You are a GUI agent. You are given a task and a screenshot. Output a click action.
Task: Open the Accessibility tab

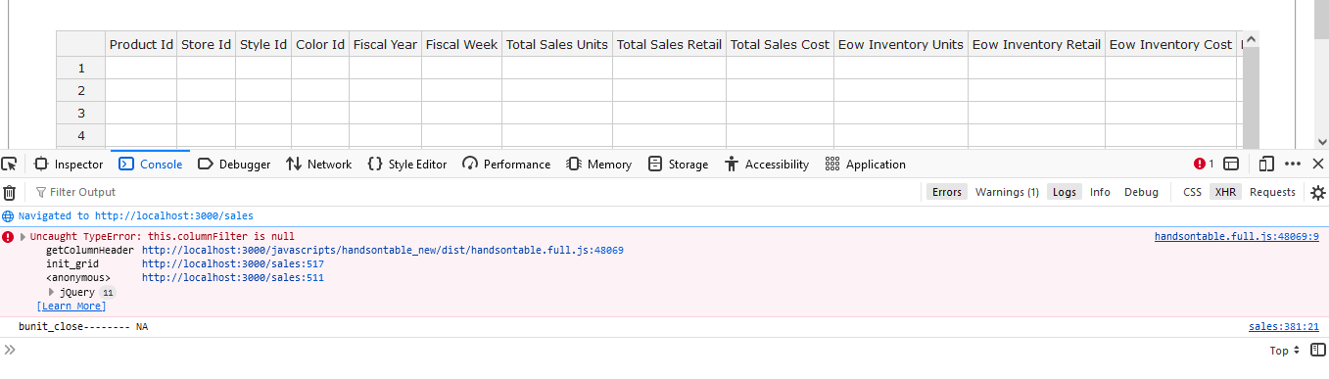pyautogui.click(x=767, y=165)
